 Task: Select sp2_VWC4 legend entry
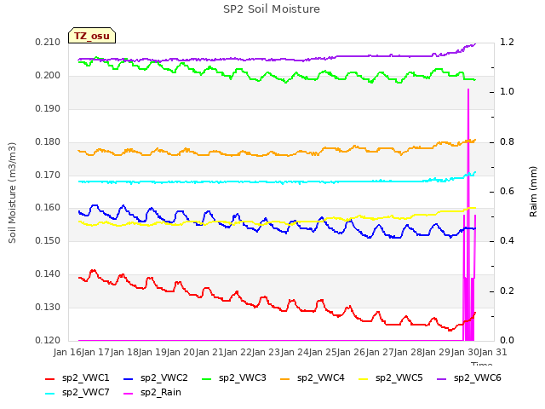(x=313, y=378)
